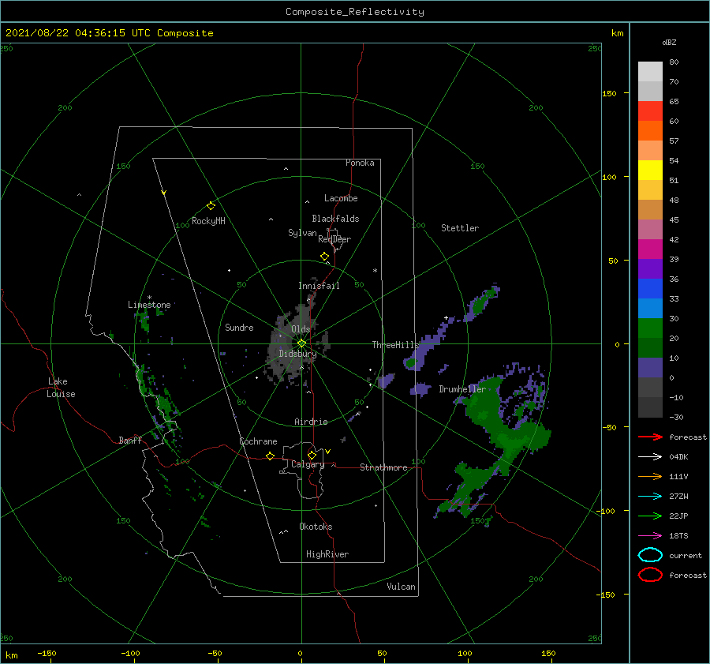Click the Stettler town label
710x664 pixels.
click(460, 228)
